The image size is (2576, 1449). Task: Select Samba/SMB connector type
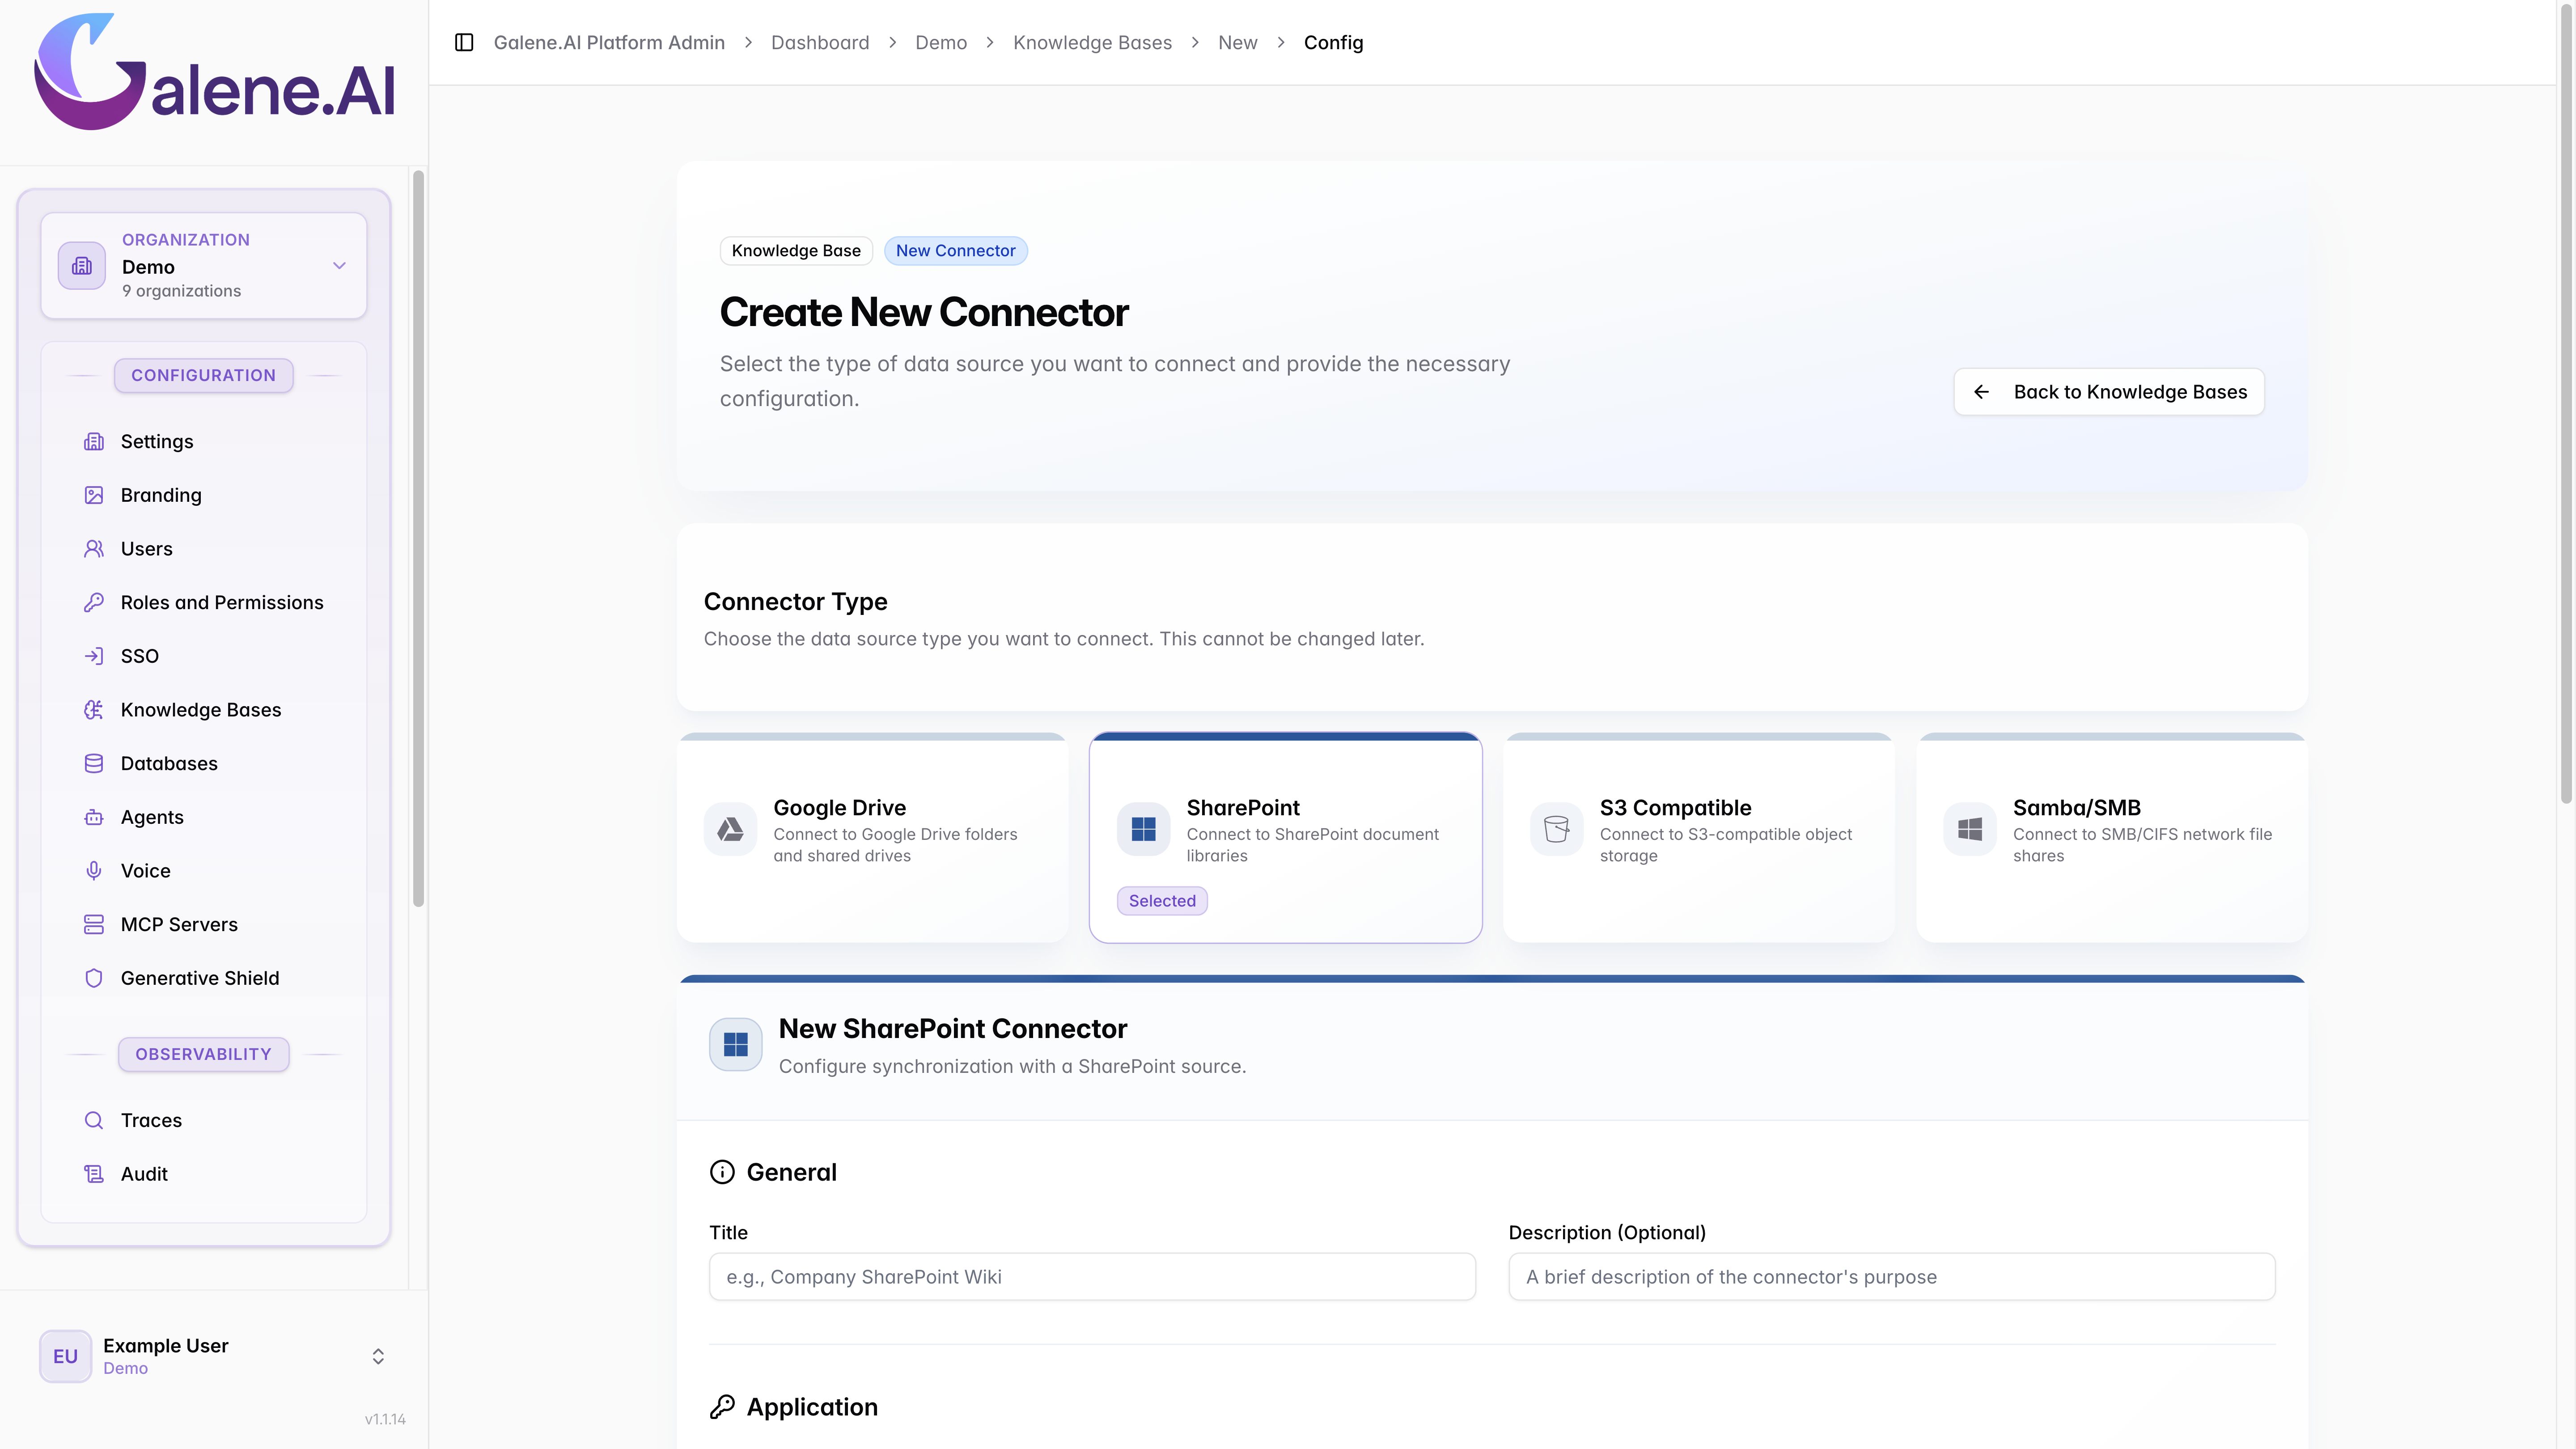pos(2112,838)
